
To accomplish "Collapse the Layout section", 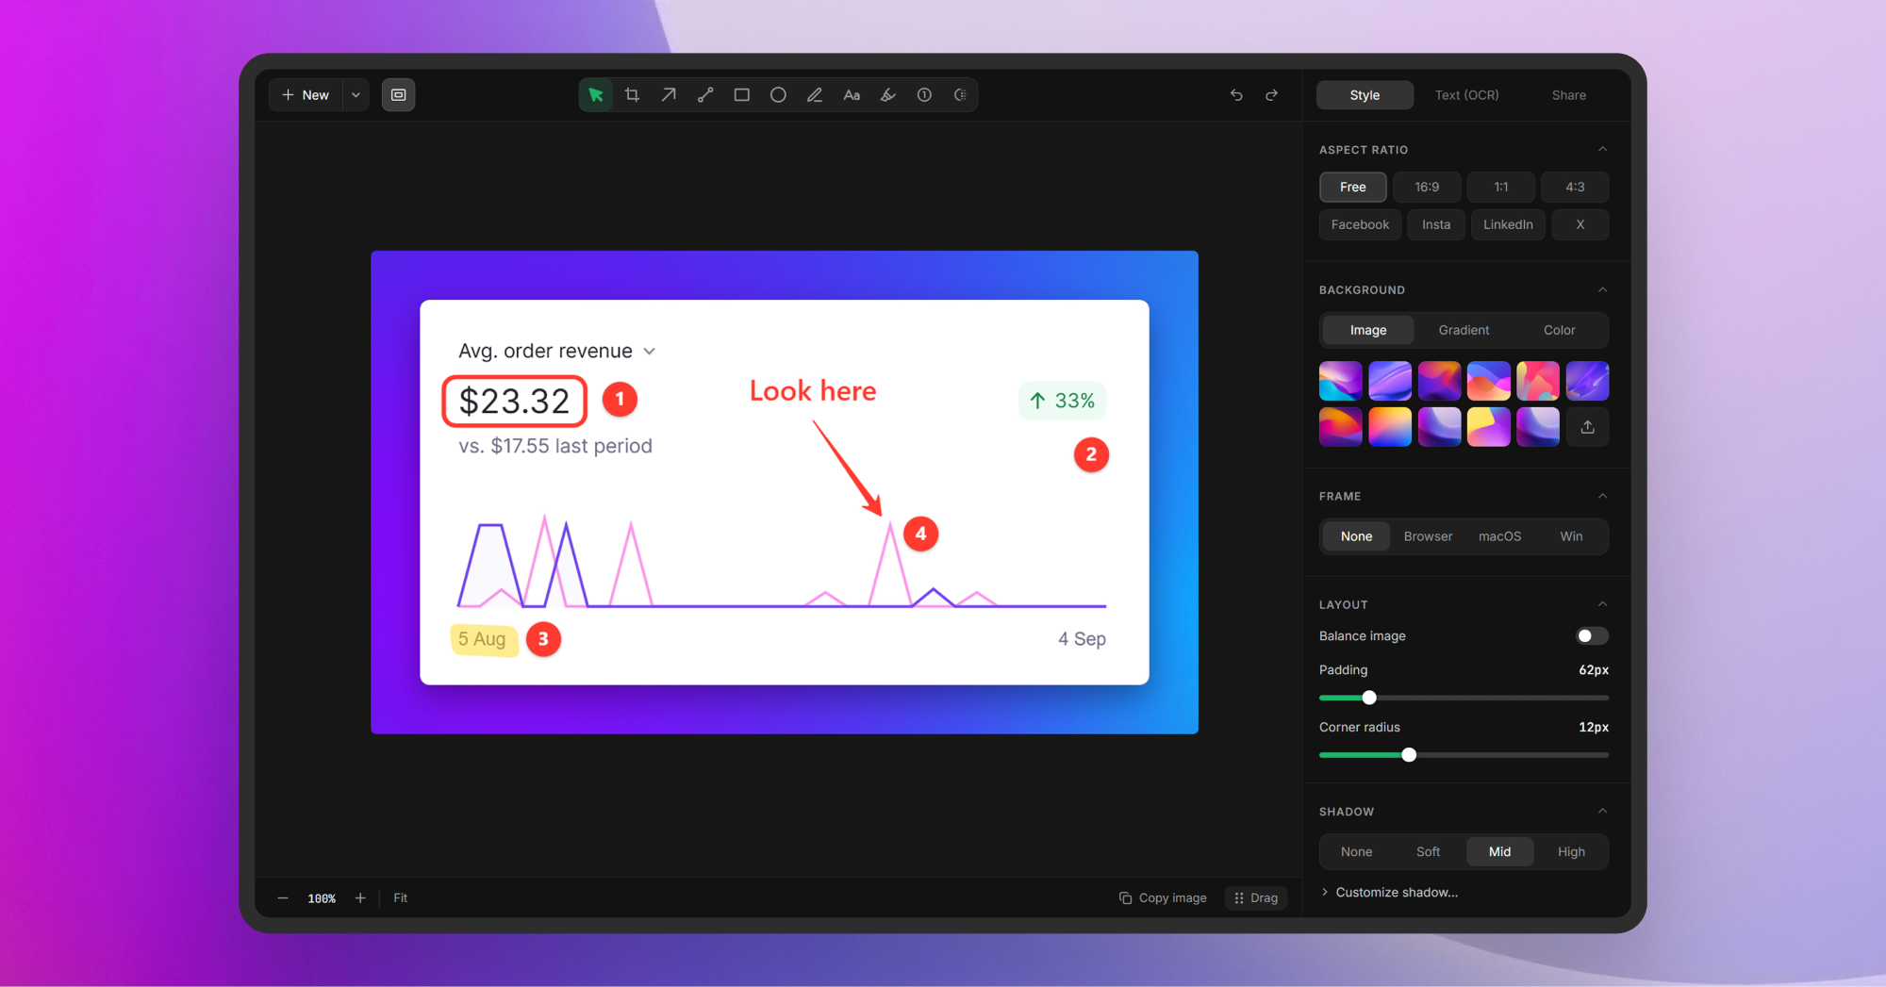I will (1602, 605).
